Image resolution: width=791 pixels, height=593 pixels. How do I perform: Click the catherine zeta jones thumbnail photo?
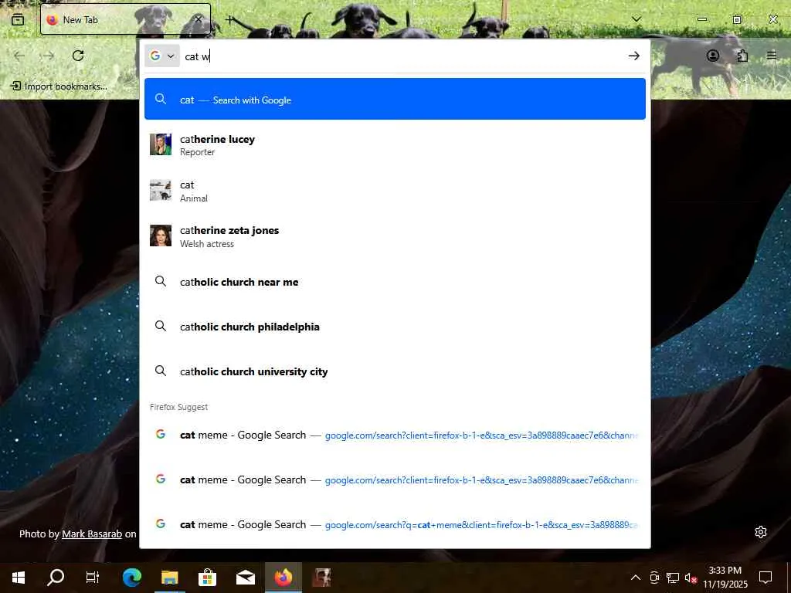[161, 236]
